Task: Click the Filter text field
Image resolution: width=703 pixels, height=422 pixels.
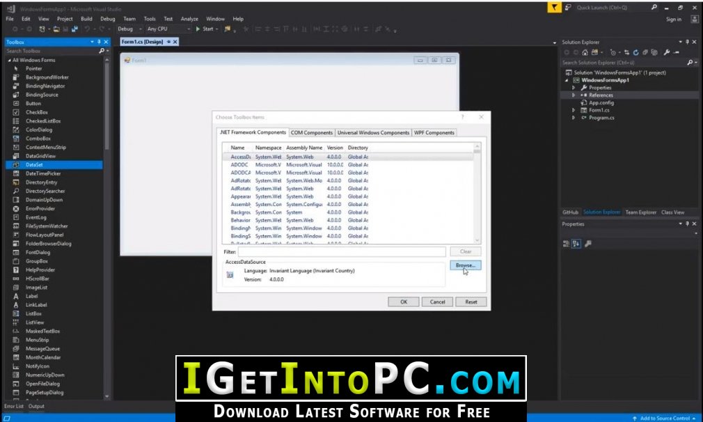Action: coord(342,251)
